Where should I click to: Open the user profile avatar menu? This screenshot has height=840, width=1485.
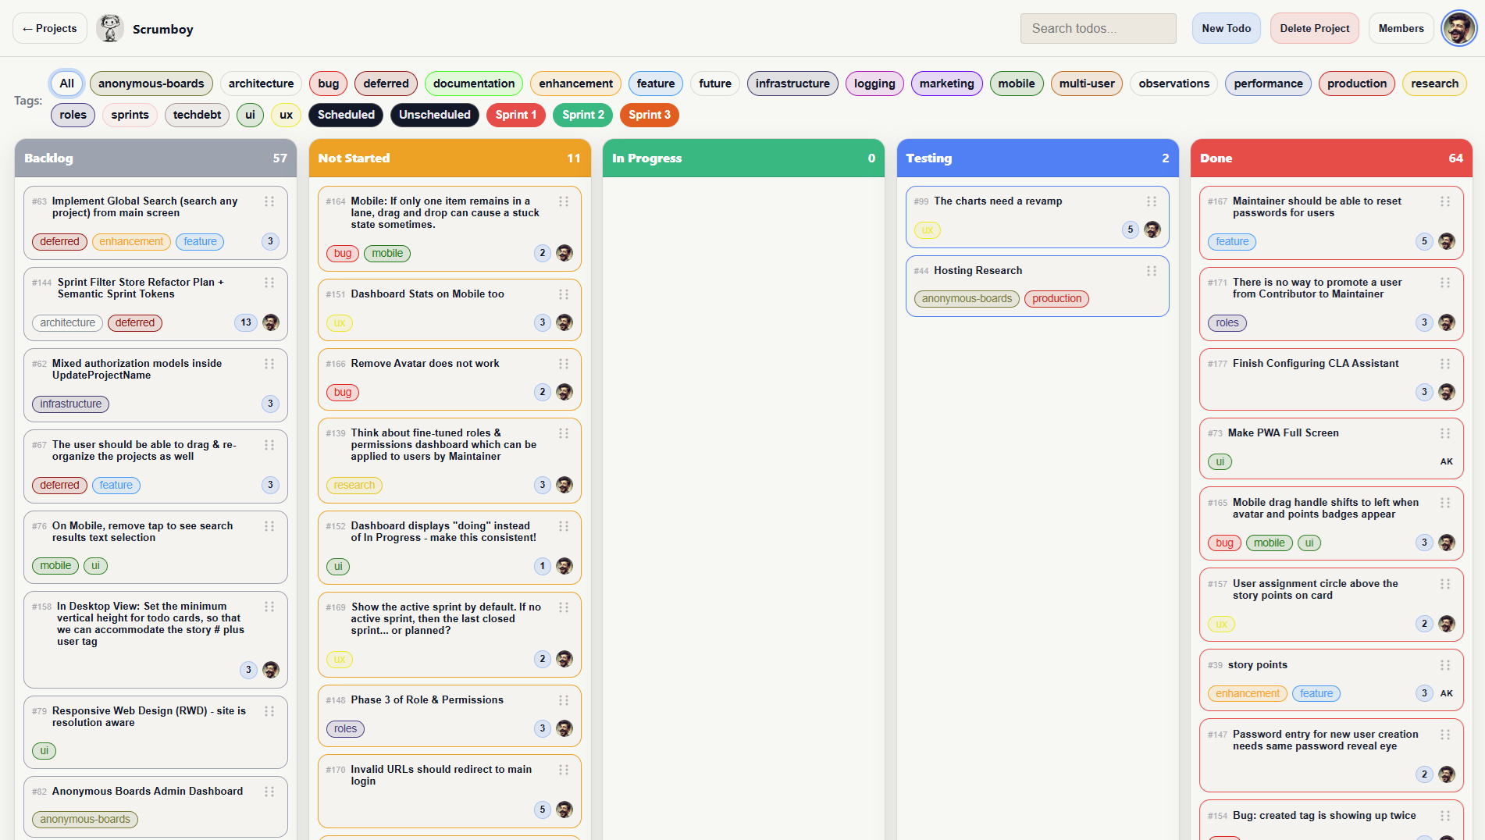1458,29
